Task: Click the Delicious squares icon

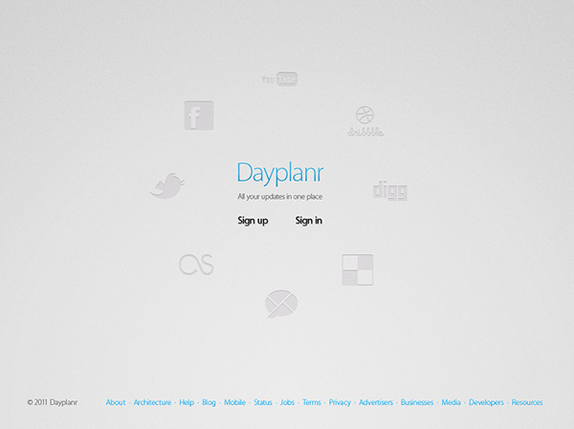Action: pos(358,269)
